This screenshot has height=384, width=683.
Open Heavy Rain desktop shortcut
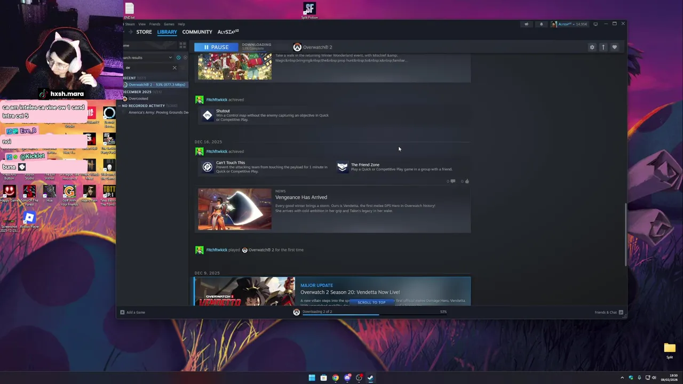coord(89,194)
